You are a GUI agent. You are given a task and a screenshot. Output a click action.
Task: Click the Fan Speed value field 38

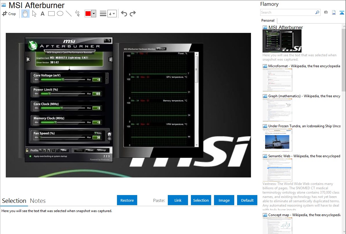pyautogui.click(x=97, y=137)
